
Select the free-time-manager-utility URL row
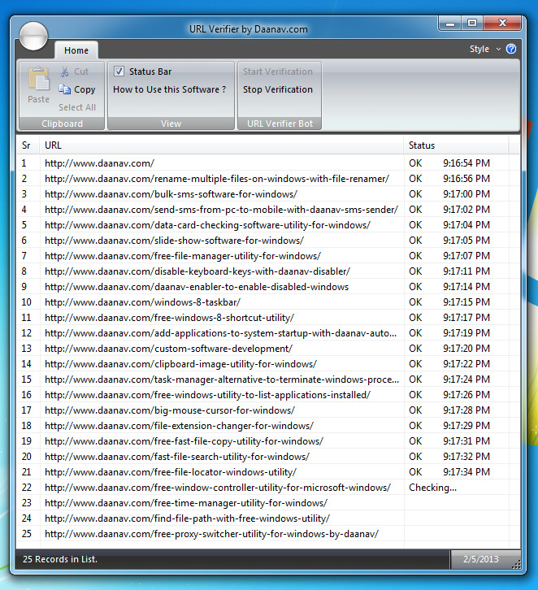268,503
